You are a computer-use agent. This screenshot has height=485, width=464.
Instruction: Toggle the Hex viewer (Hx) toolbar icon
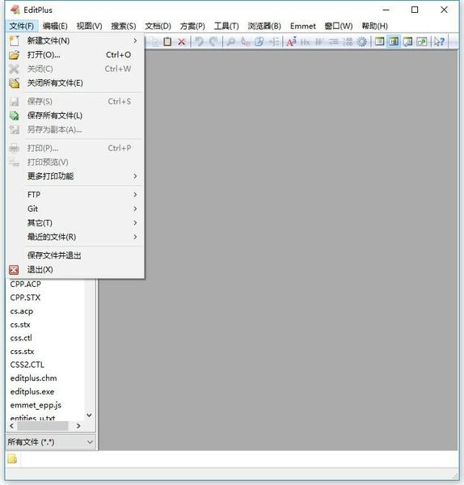pyautogui.click(x=305, y=41)
